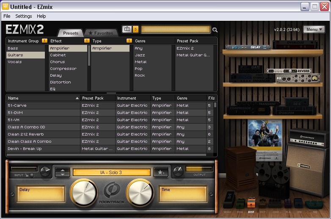
Task: Select Distortion in Effect list
Action: 68,82
